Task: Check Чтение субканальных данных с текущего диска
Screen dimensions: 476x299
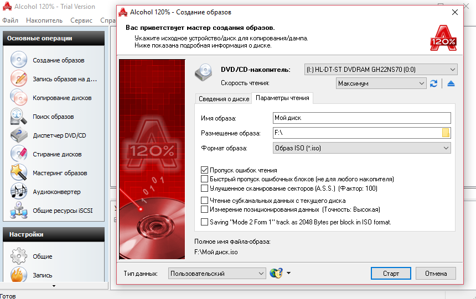Action: [205, 201]
